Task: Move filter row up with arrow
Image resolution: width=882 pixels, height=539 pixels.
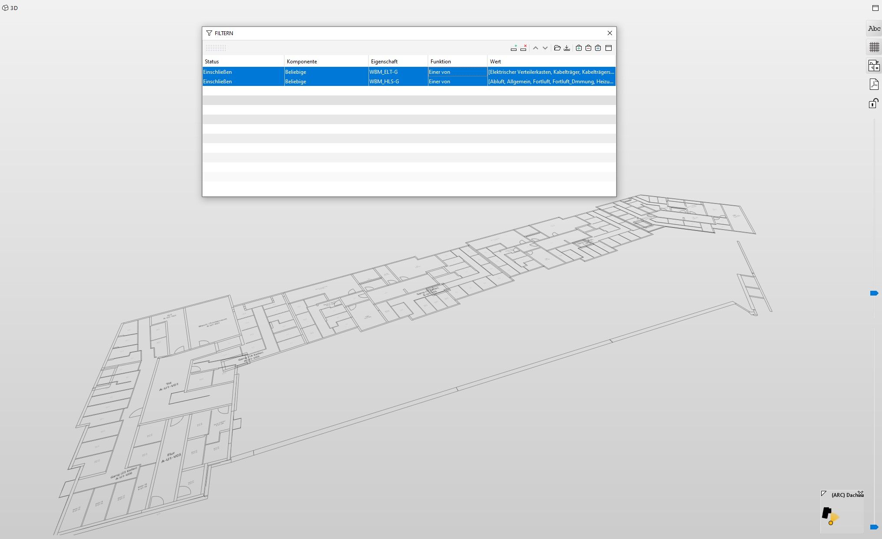Action: 536,48
